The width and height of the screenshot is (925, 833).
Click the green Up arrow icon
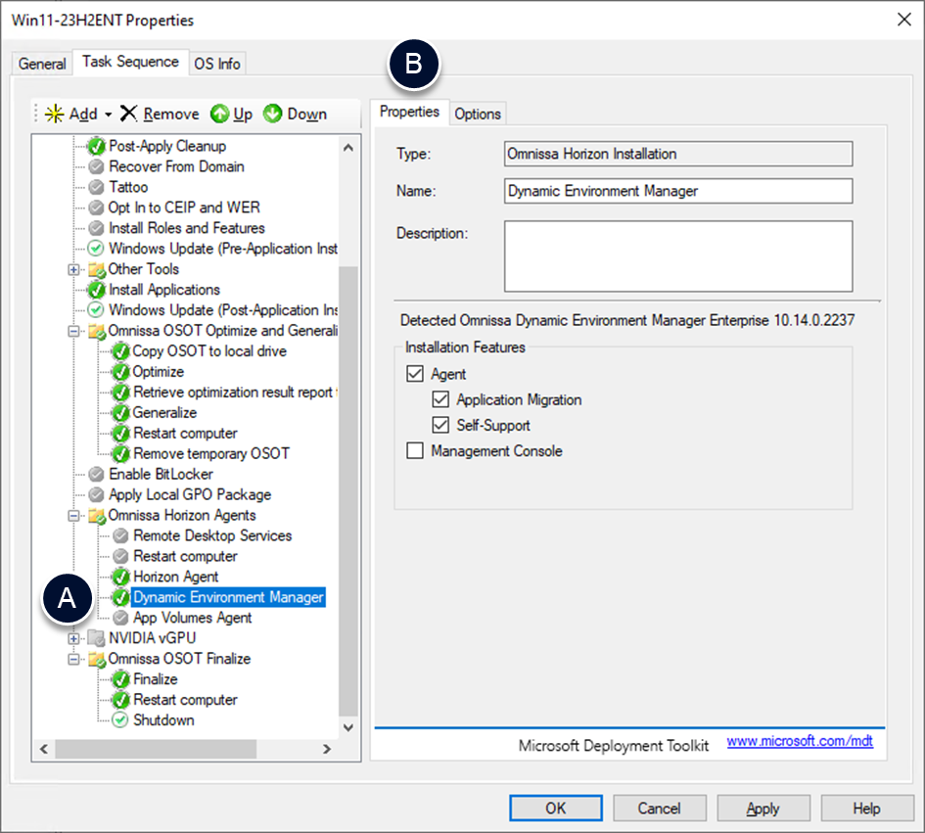pyautogui.click(x=220, y=114)
